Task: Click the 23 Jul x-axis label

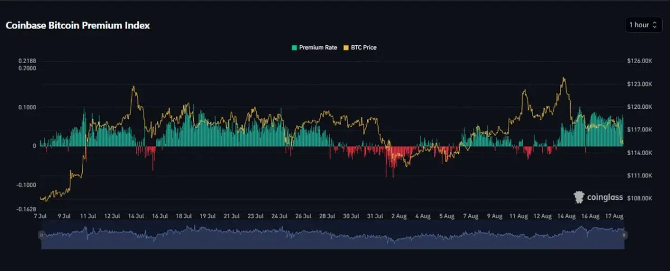Action: [x=256, y=215]
